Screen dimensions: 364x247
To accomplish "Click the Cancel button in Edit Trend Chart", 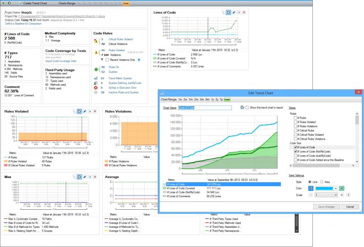I will 350,206.
